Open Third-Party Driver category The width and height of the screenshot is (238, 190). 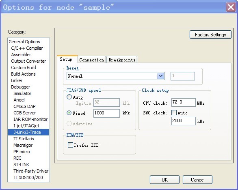tap(31, 171)
